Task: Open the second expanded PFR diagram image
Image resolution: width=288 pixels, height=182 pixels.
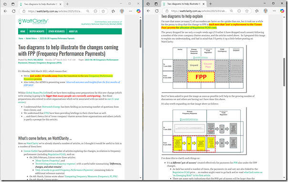Action: point(204,131)
